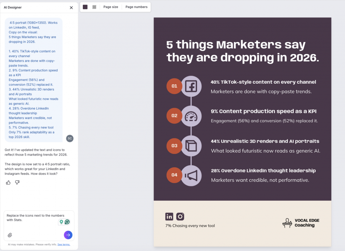Open the See terms link
345x251 pixels.
point(64,244)
